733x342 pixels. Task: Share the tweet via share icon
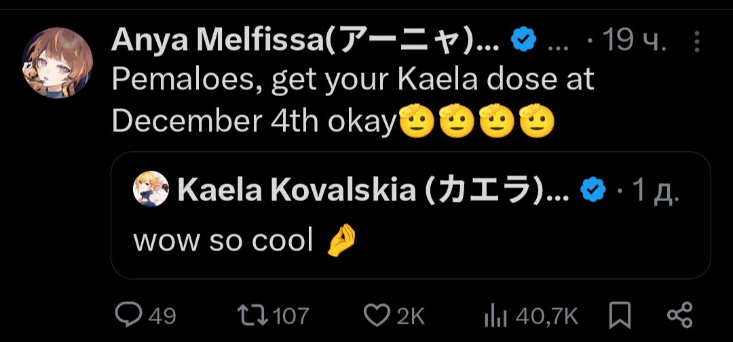pos(679,315)
